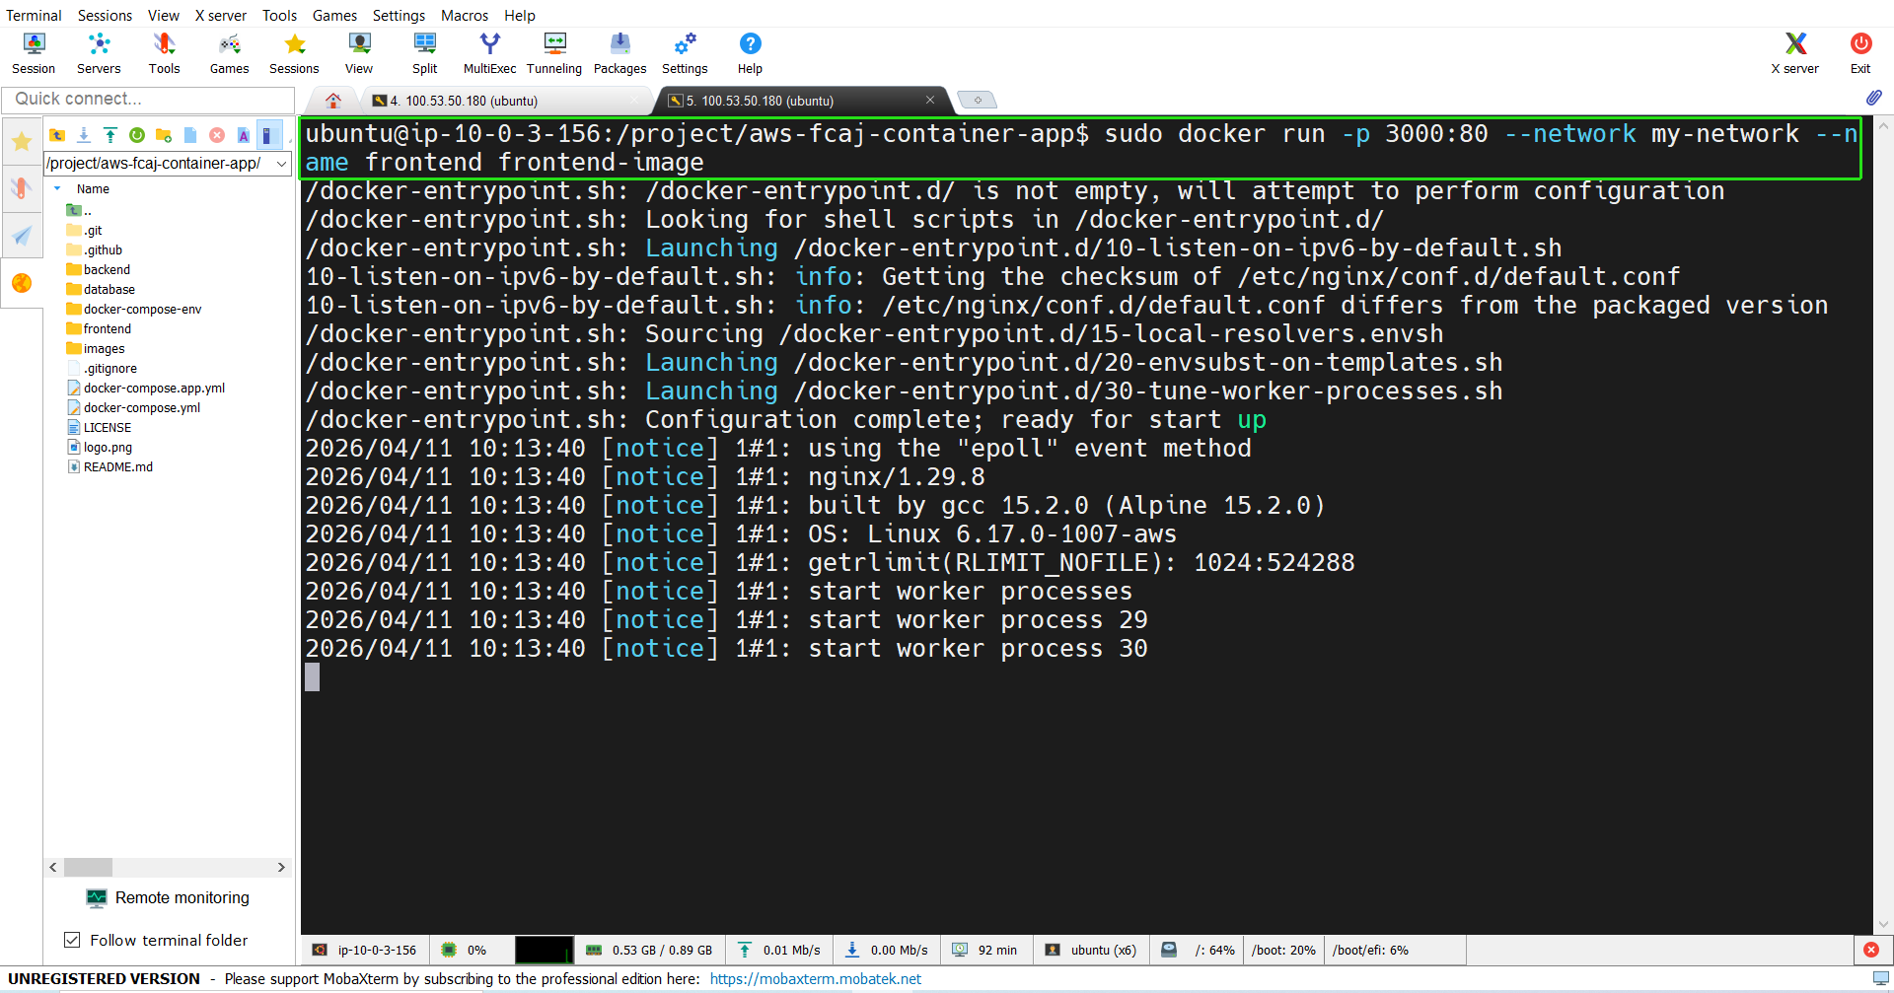This screenshot has width=1894, height=993.
Task: Expand the remote path dropdown
Action: 281,164
